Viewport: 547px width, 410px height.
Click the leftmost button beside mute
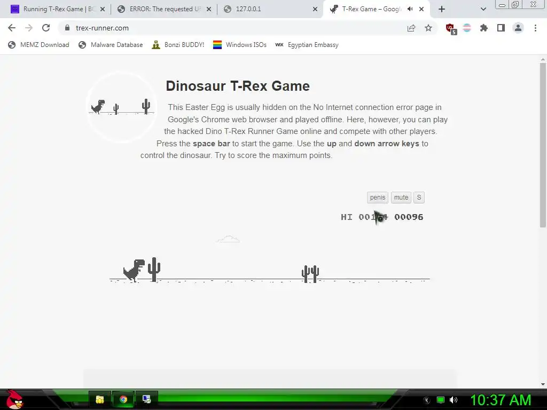pos(378,198)
